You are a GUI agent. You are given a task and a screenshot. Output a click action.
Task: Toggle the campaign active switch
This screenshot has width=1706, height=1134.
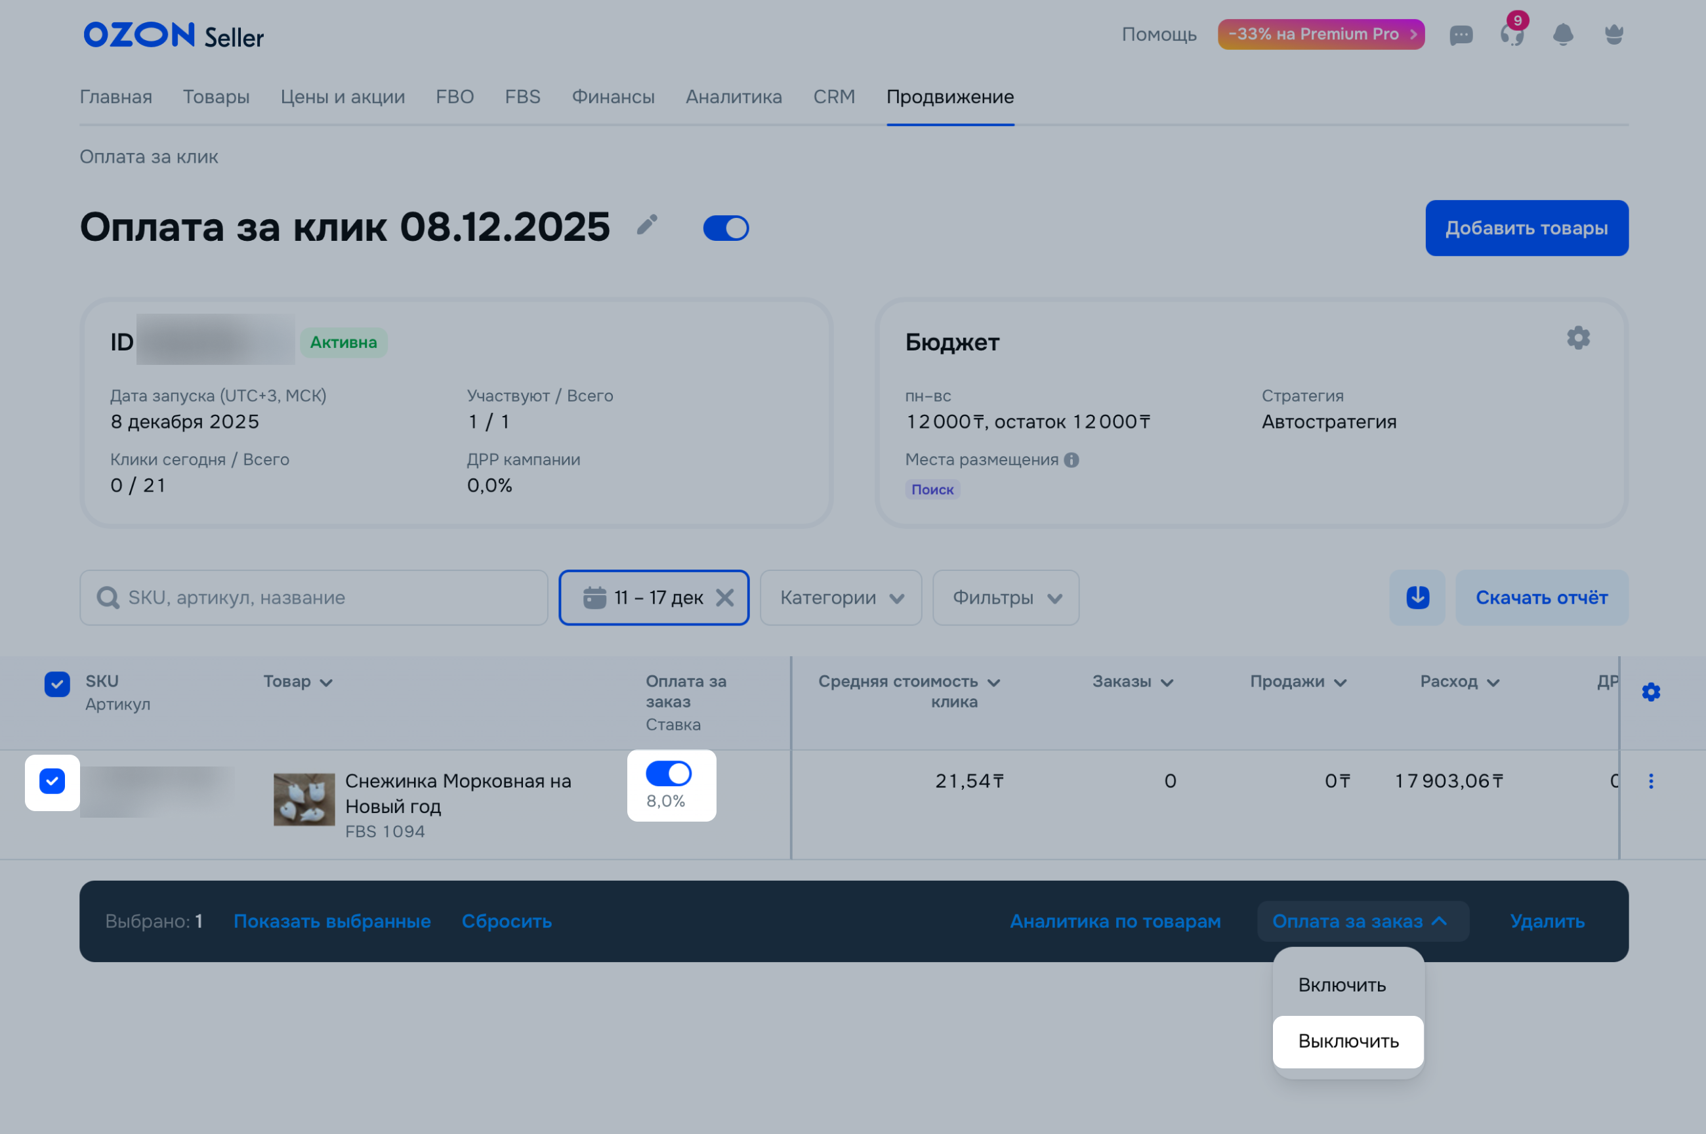point(726,228)
